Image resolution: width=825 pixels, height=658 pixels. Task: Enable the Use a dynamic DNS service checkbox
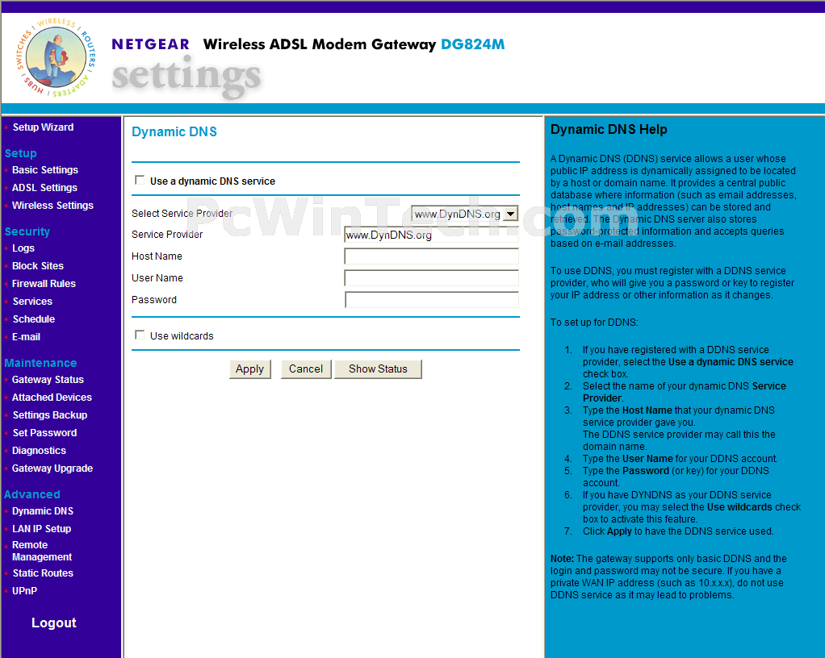click(140, 181)
